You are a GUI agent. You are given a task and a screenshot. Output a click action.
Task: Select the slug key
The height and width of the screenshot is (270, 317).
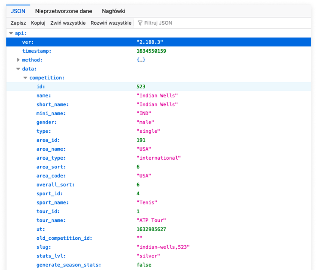44,247
